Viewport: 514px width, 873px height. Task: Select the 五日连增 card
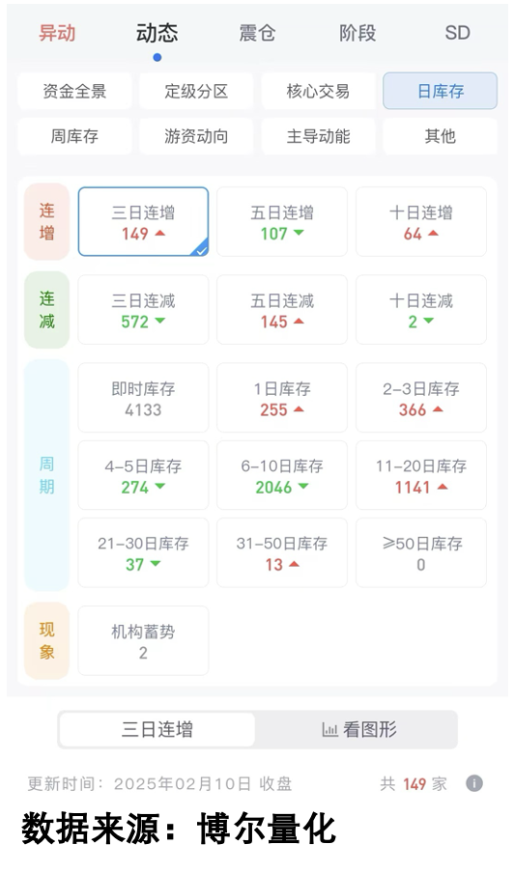(x=282, y=221)
